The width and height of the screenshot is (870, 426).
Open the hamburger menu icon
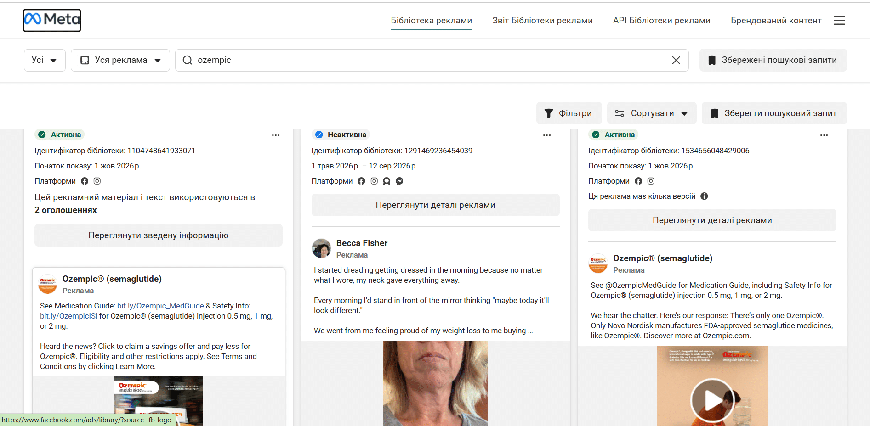pos(839,21)
